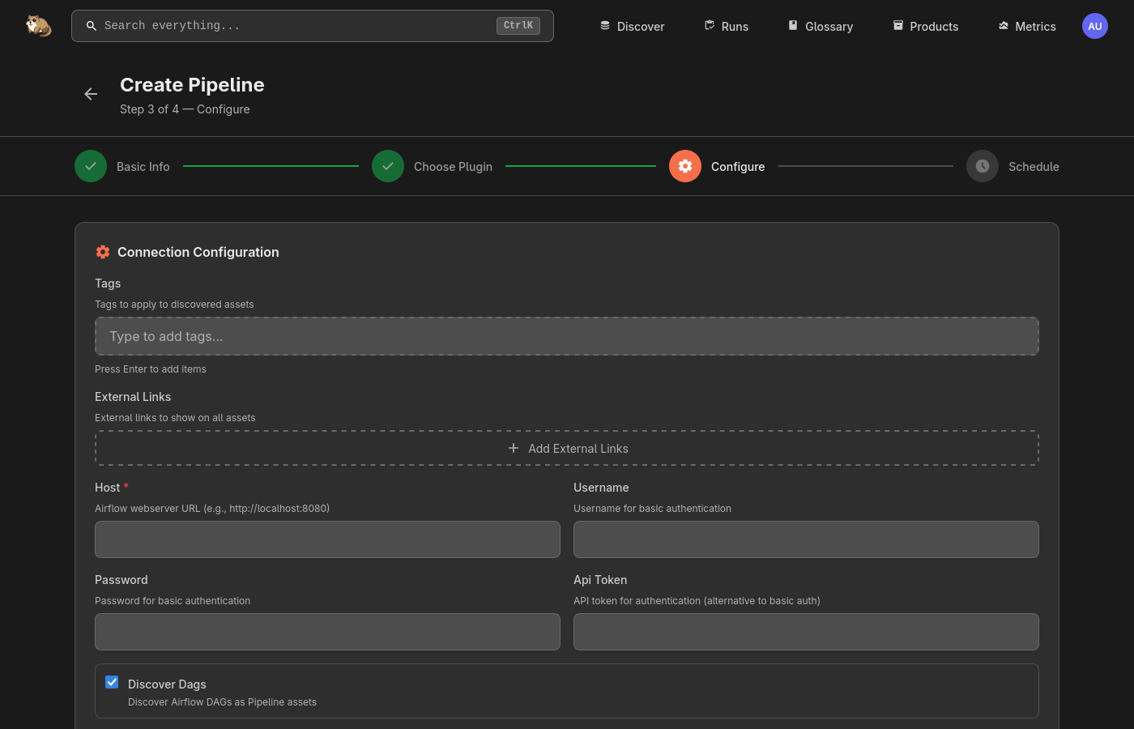Click the Add External Links button
This screenshot has width=1134, height=729.
[x=567, y=448]
